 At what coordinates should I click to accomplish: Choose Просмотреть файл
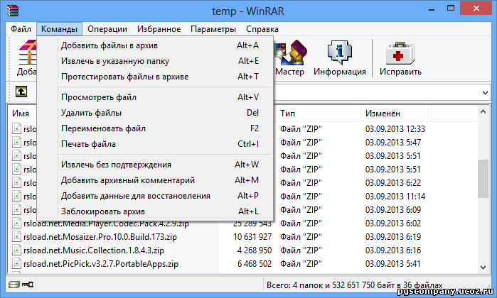tap(155, 97)
